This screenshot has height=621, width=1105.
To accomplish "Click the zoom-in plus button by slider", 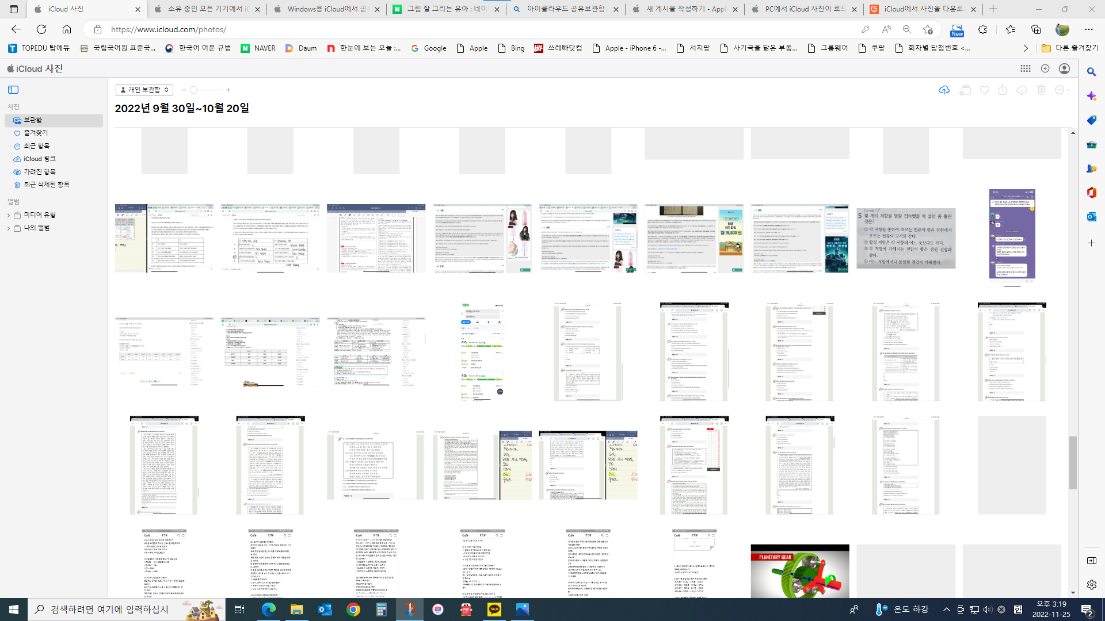I will click(228, 90).
